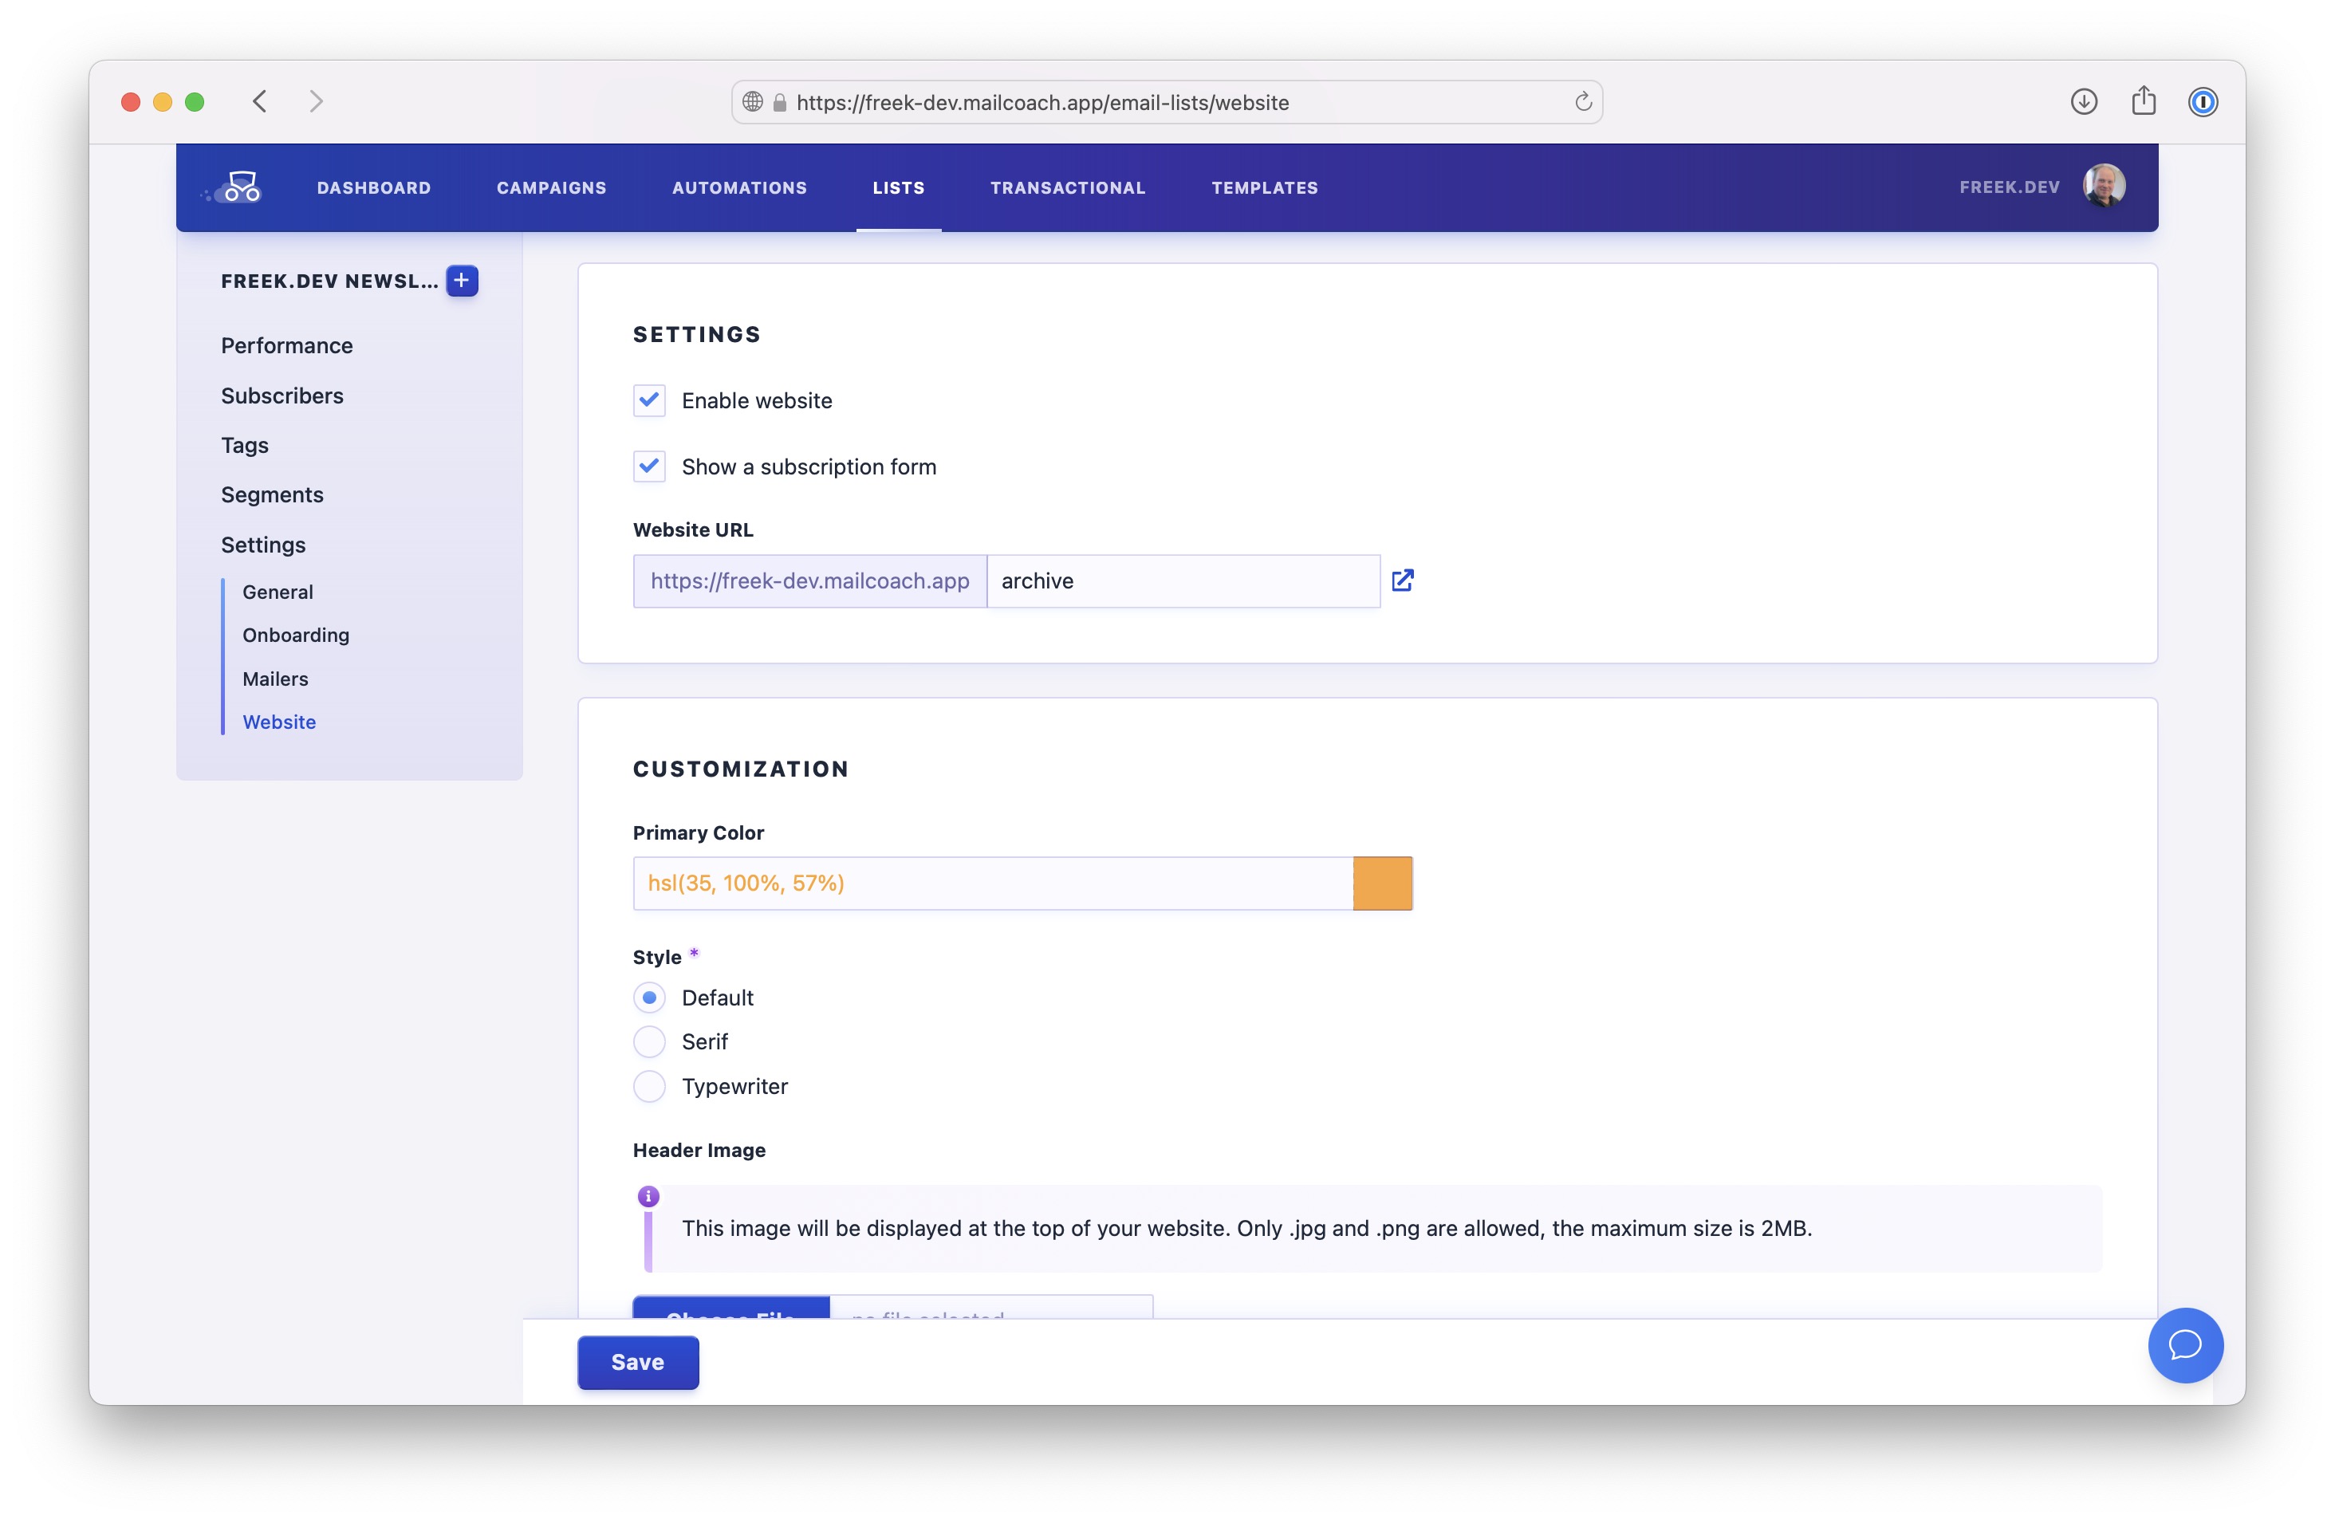Open the Lists tab
The height and width of the screenshot is (1523, 2335).
click(899, 187)
